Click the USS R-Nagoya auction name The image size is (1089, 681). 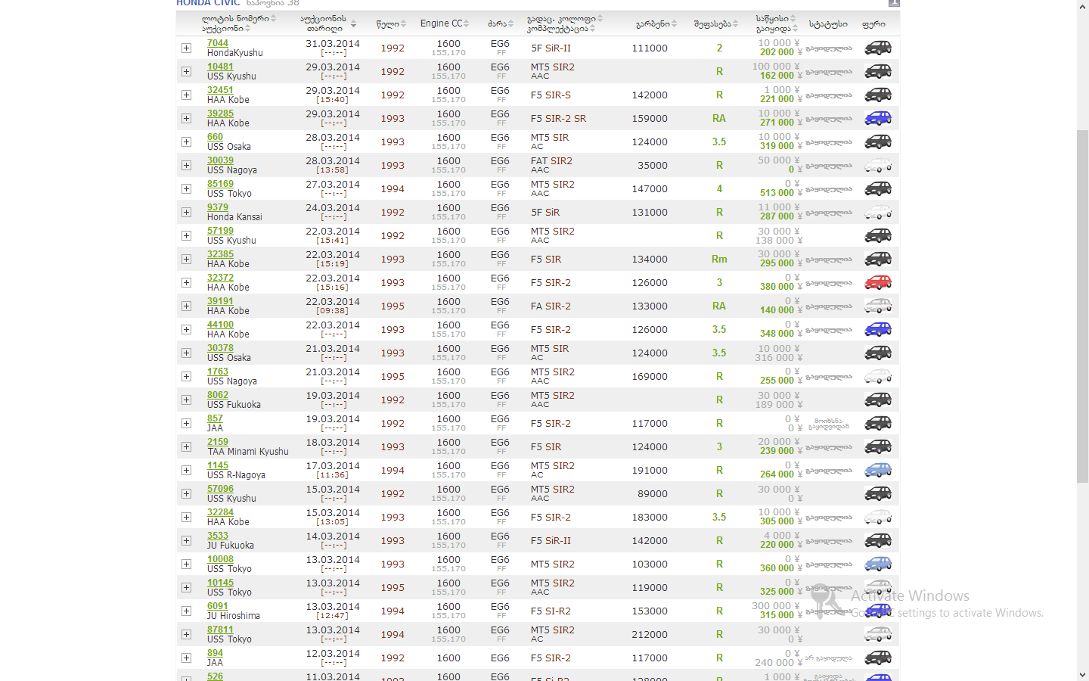point(236,475)
